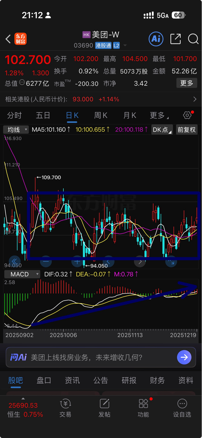Tap the DIF:0.32 value
The image size is (202, 438).
coord(58,274)
